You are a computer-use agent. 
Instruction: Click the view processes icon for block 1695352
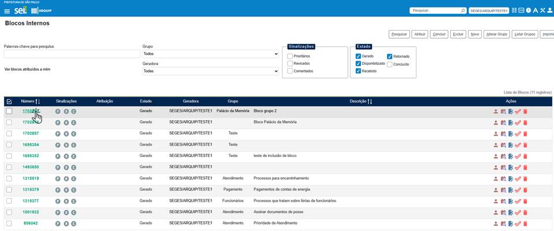click(x=503, y=156)
